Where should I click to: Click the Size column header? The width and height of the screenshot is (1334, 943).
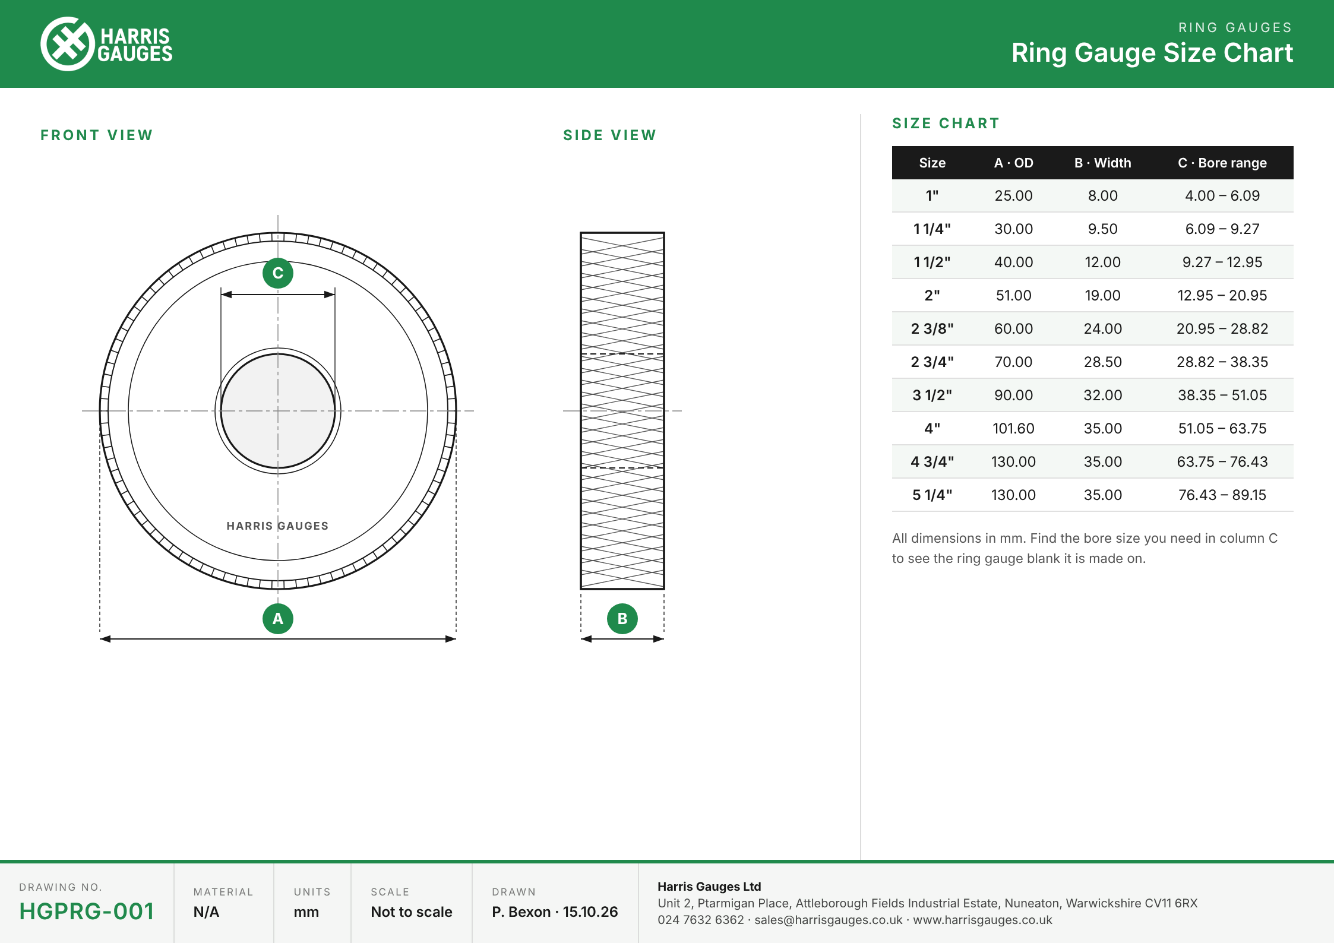pos(932,163)
